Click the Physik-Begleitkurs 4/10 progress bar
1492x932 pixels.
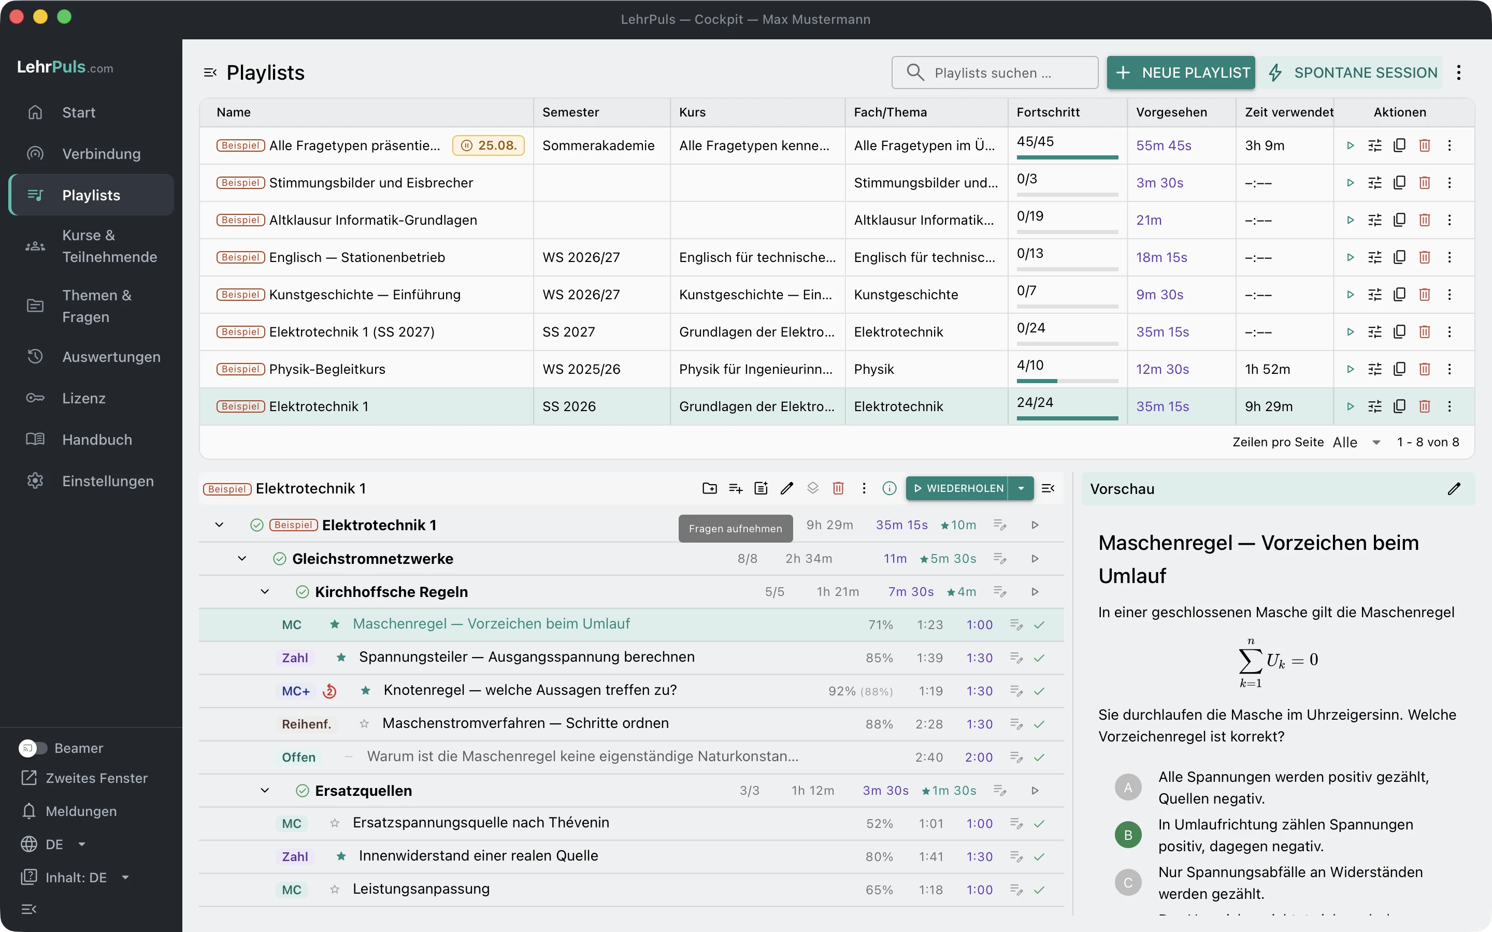pos(1067,381)
